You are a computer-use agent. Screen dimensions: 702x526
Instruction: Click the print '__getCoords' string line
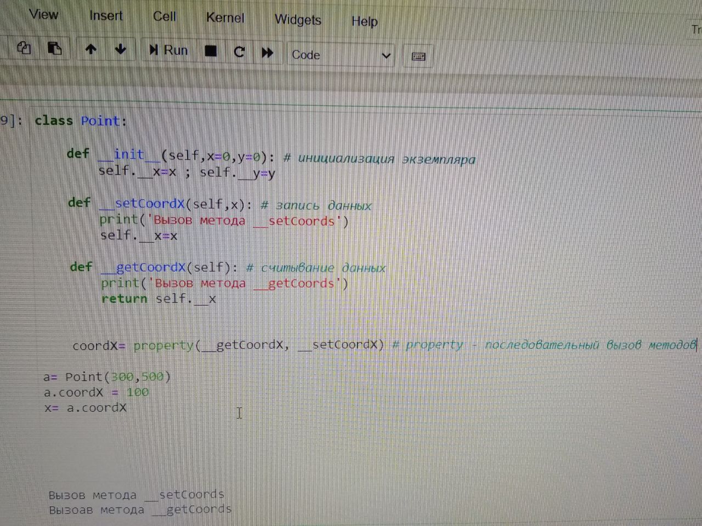(x=224, y=283)
